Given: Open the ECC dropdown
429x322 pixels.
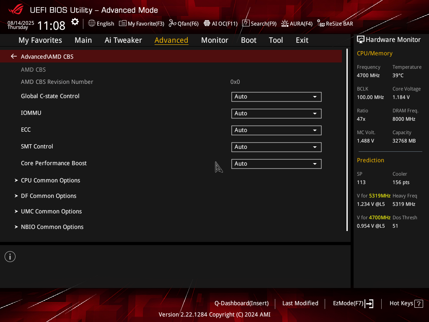Looking at the screenshot, I should (x=277, y=130).
